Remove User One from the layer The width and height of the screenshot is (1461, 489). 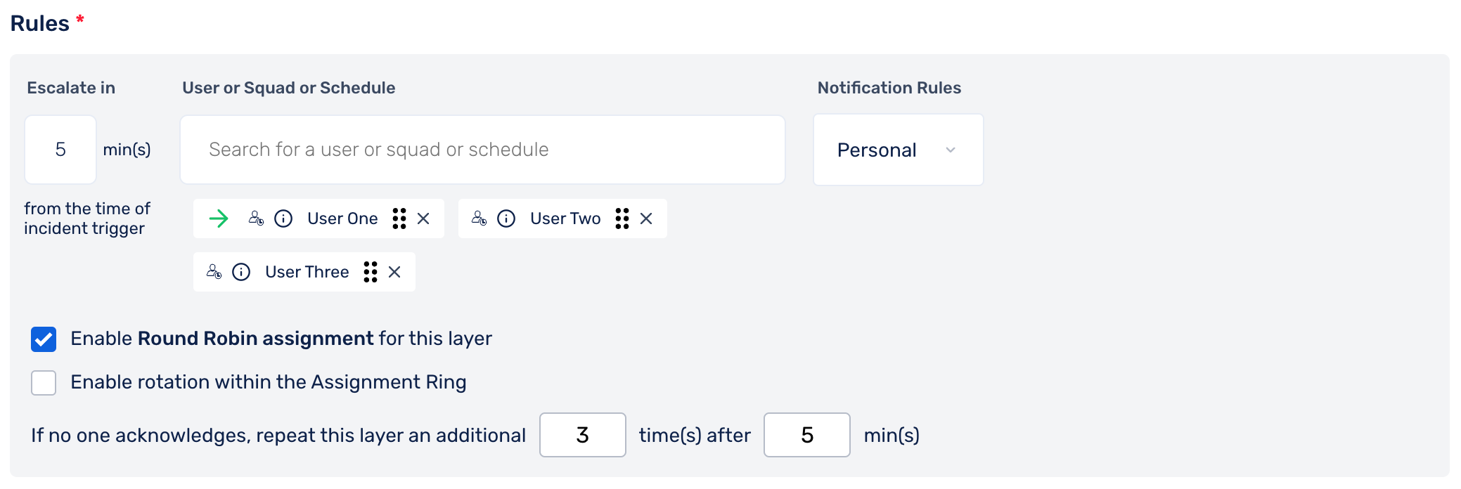click(x=423, y=219)
